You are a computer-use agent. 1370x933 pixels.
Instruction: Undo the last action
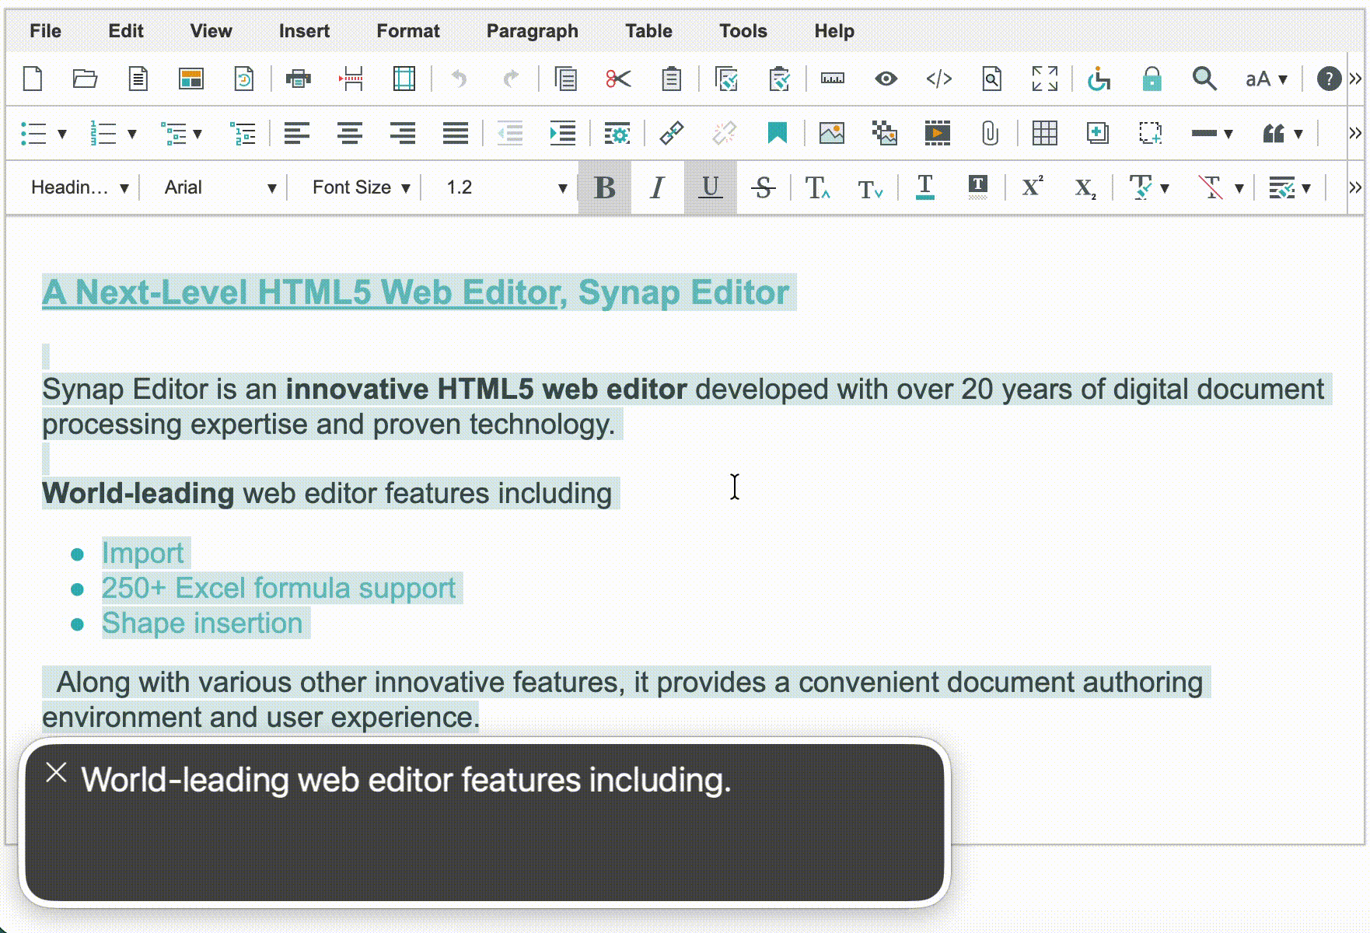click(x=459, y=79)
